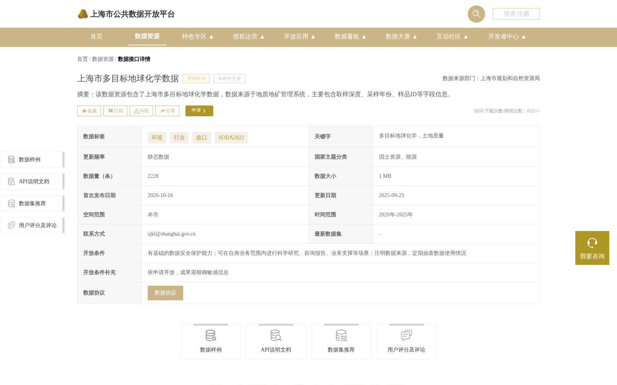Select the 数据资源 navigation tab
This screenshot has height=385, width=617.
tap(147, 36)
